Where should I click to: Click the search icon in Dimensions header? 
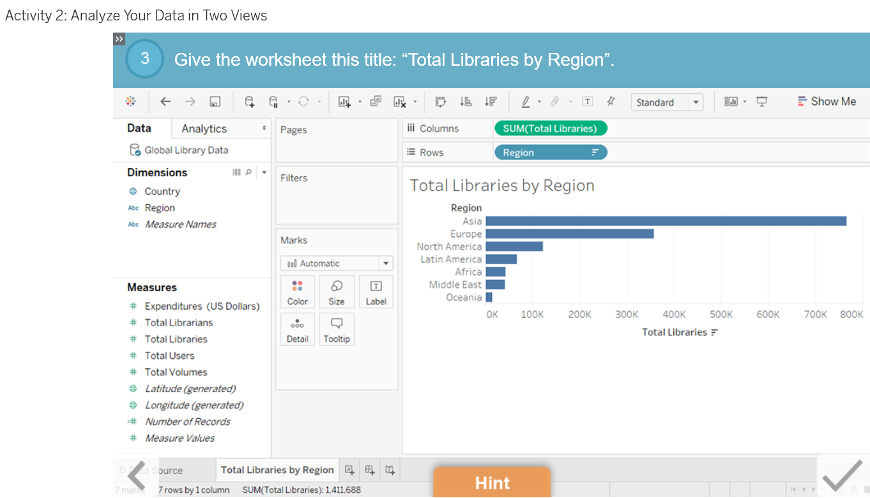tap(248, 172)
